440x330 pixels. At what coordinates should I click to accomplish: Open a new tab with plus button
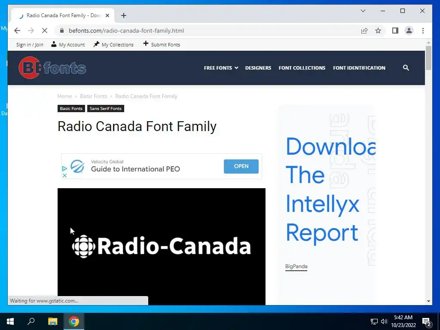[124, 15]
